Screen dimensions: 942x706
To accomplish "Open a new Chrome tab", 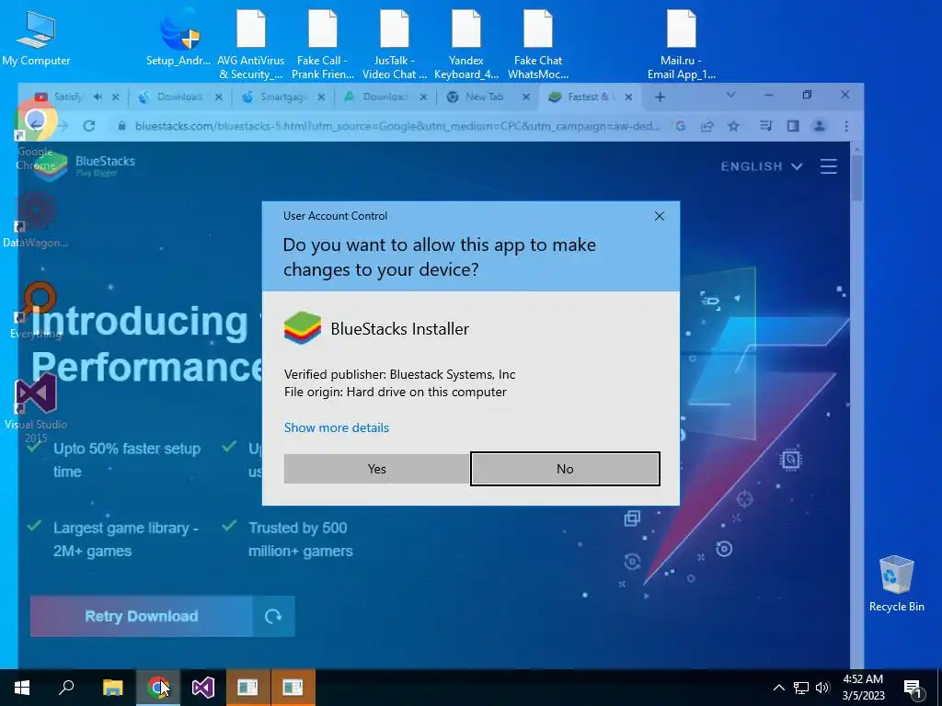I will [x=660, y=97].
